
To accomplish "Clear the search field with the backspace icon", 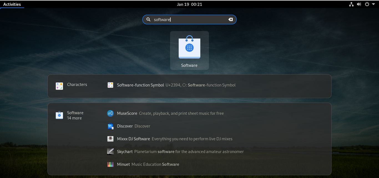I will tap(231, 19).
